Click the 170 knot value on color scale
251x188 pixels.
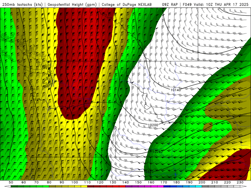pyautogui.click(x=164, y=182)
